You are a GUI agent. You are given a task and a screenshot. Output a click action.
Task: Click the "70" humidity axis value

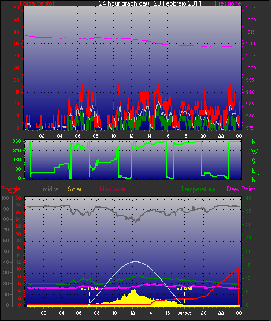(6, 230)
